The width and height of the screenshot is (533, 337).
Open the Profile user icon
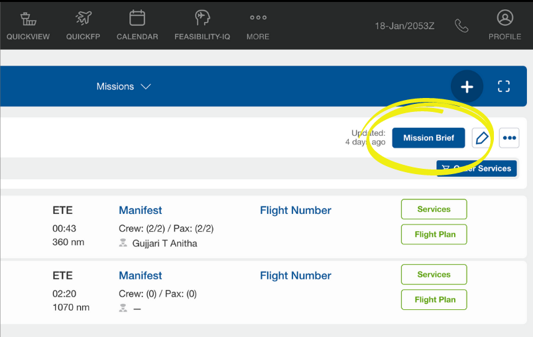(504, 18)
